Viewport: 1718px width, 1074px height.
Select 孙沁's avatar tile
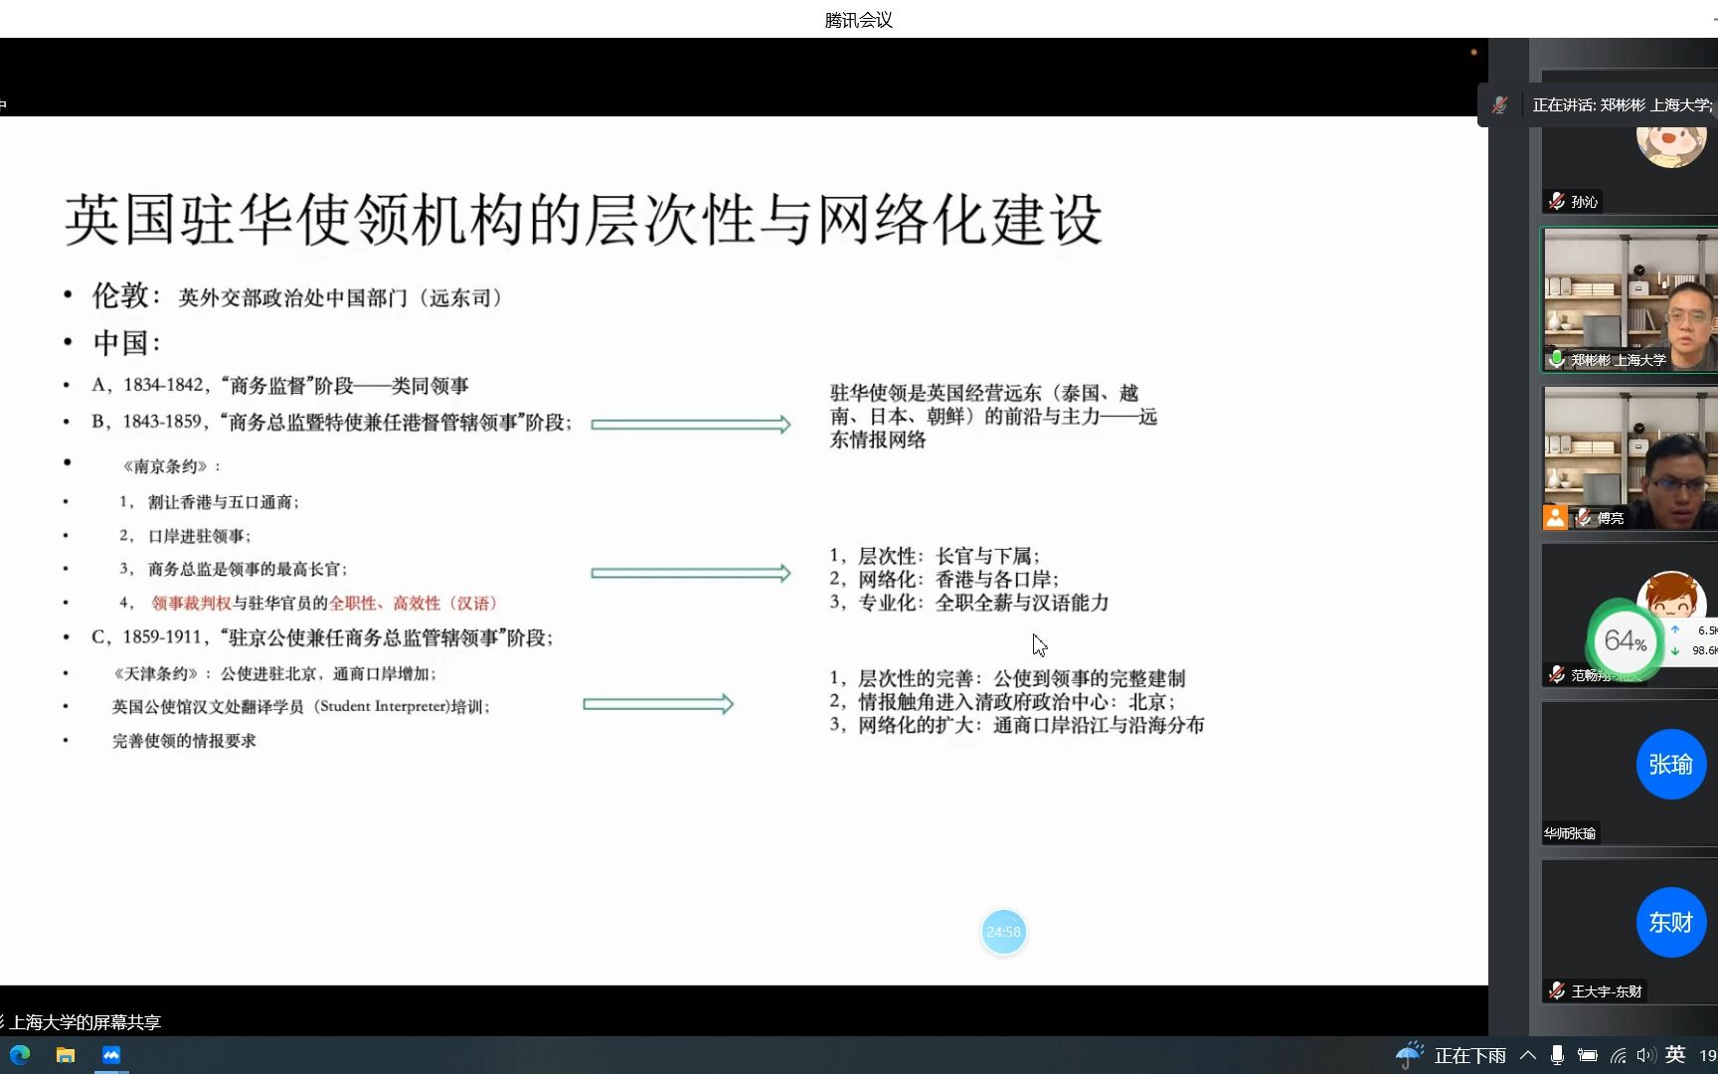(1630, 142)
